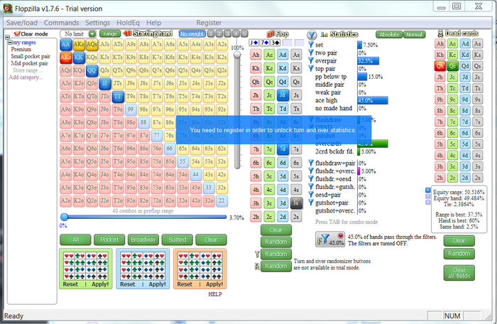The image size is (497, 324).
Task: Click the large round filter icon beside Statistics
Action: (312, 35)
